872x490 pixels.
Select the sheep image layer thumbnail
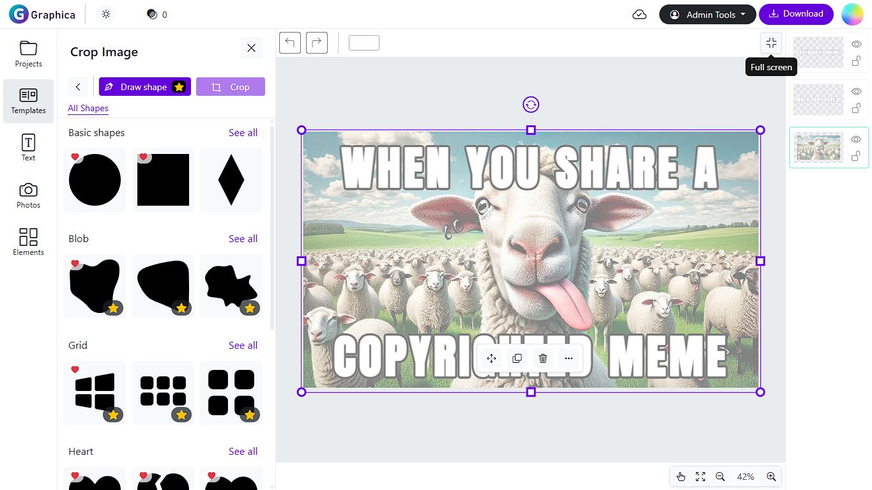[818, 148]
